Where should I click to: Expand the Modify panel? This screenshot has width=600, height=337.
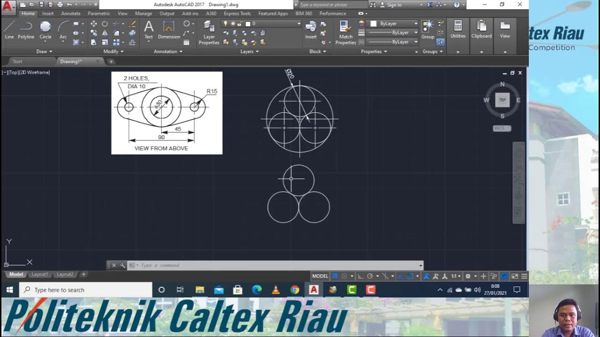click(x=113, y=51)
